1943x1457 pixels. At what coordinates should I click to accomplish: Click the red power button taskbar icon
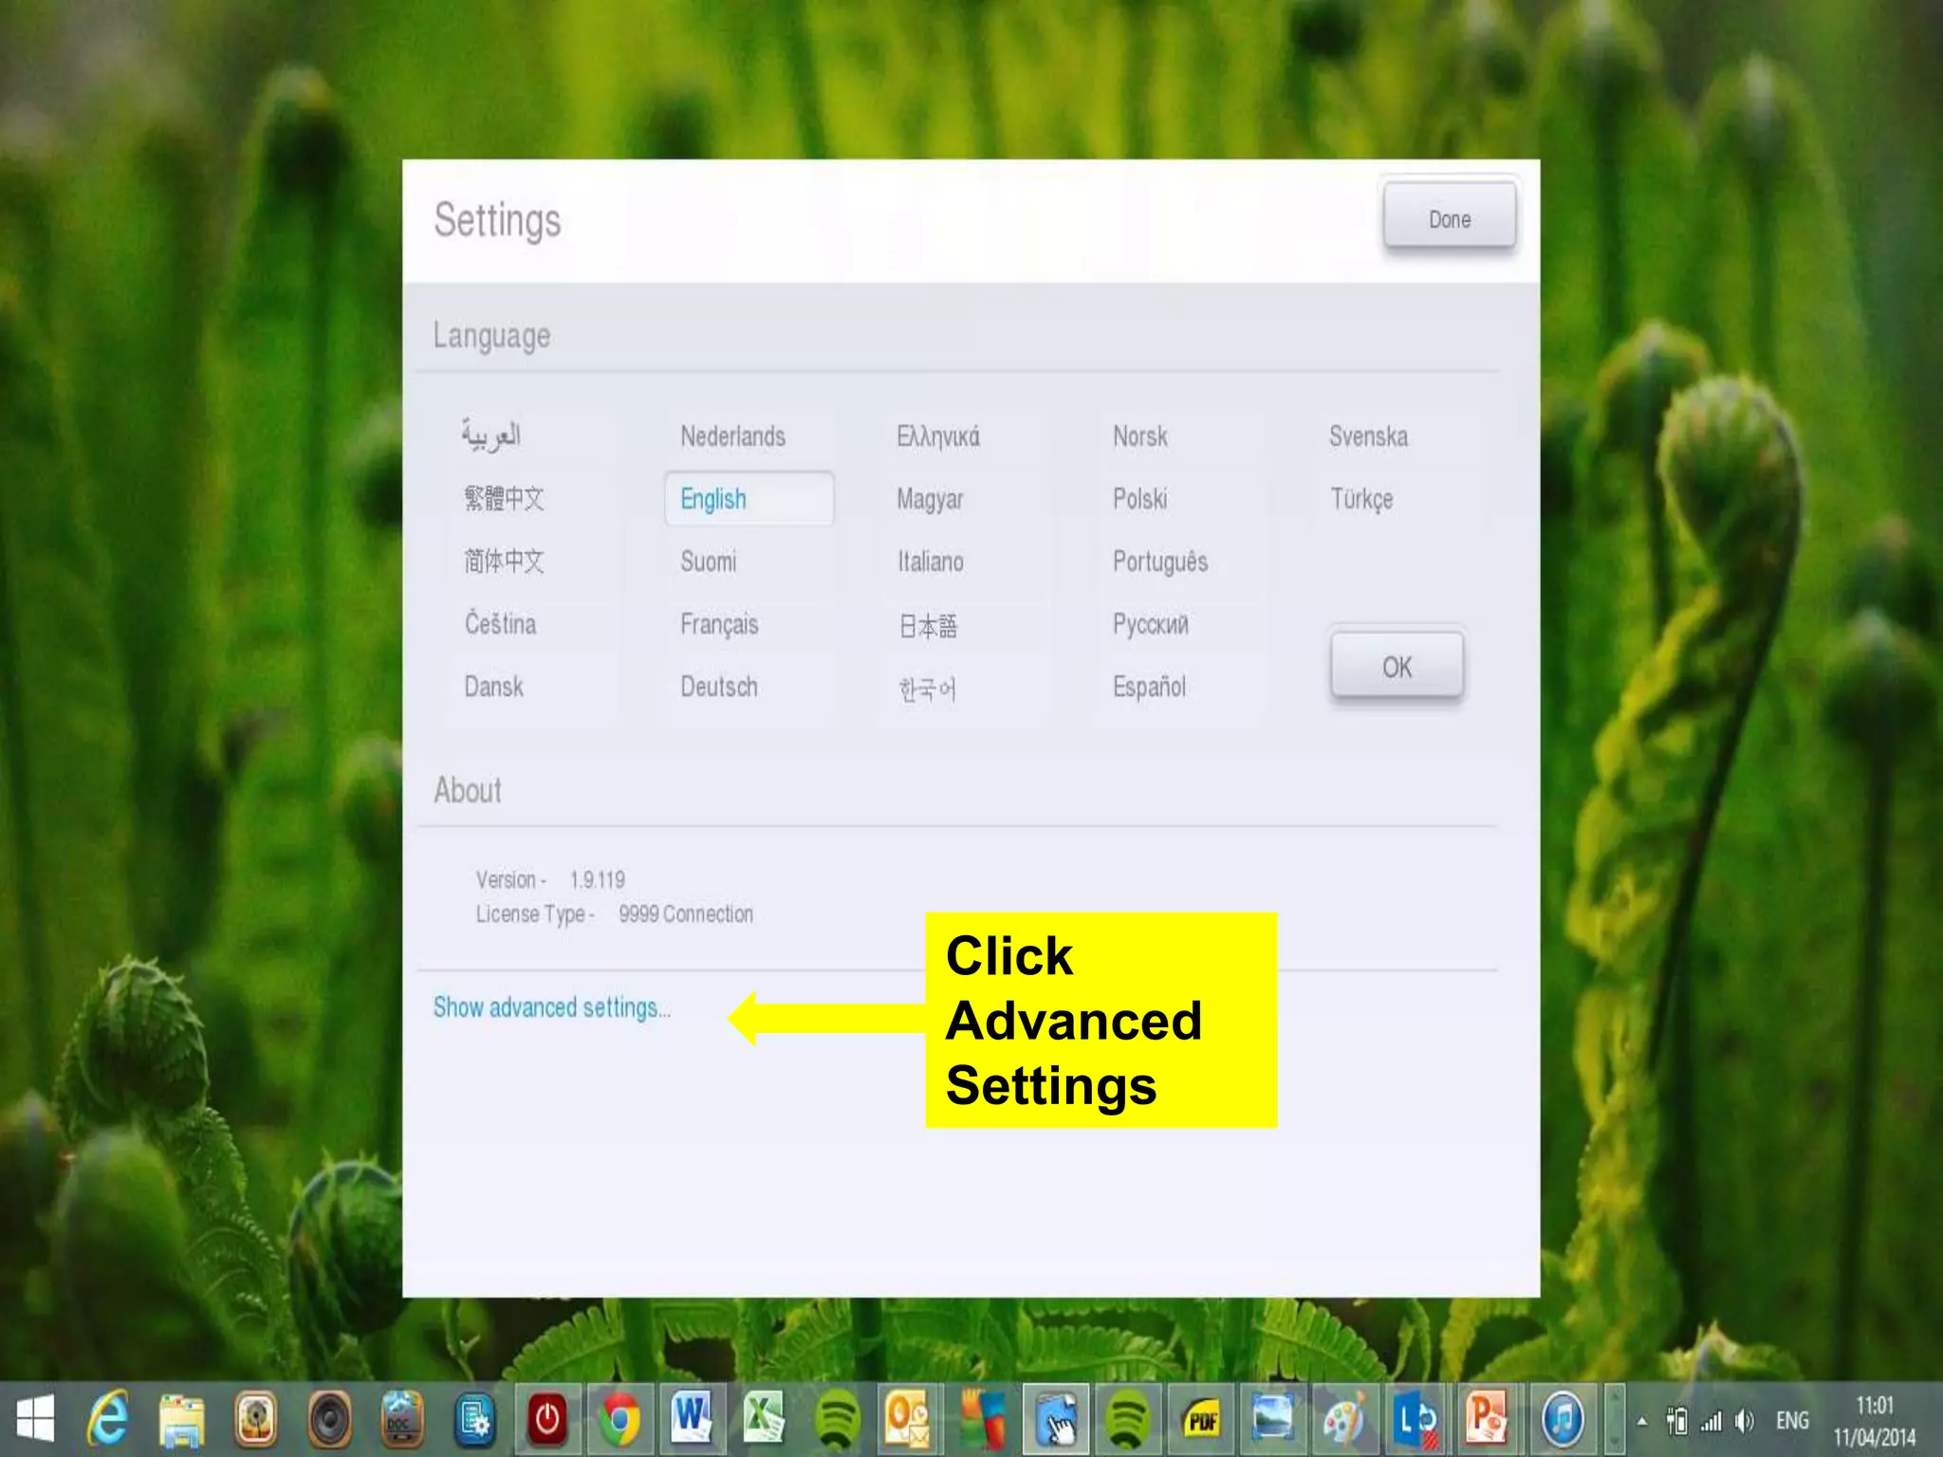pyautogui.click(x=547, y=1420)
